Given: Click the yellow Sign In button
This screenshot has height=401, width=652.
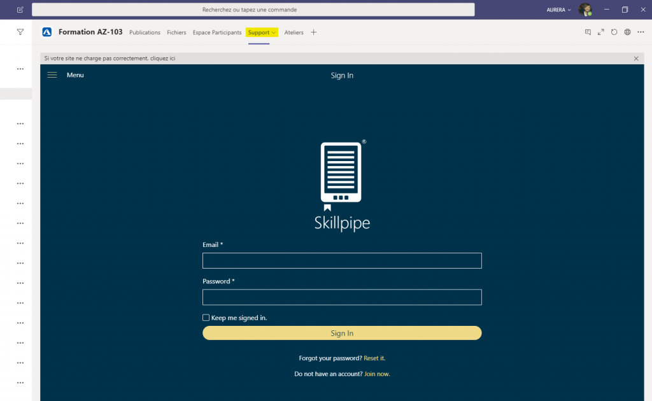Looking at the screenshot, I should tap(342, 333).
